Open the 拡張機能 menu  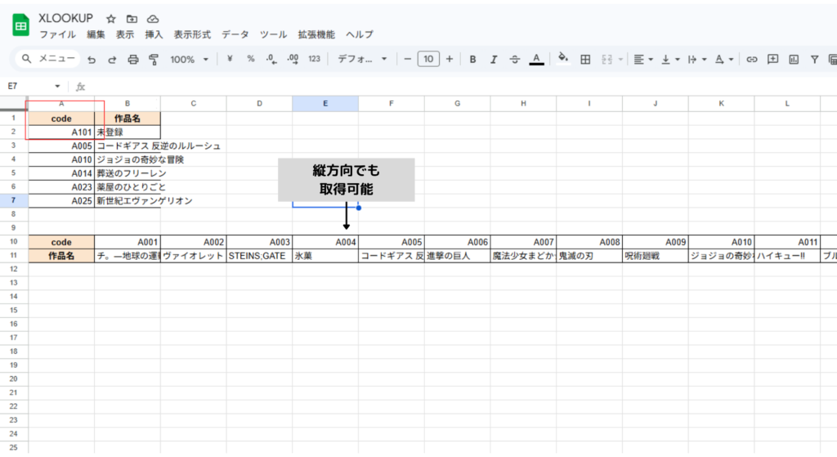(x=316, y=34)
